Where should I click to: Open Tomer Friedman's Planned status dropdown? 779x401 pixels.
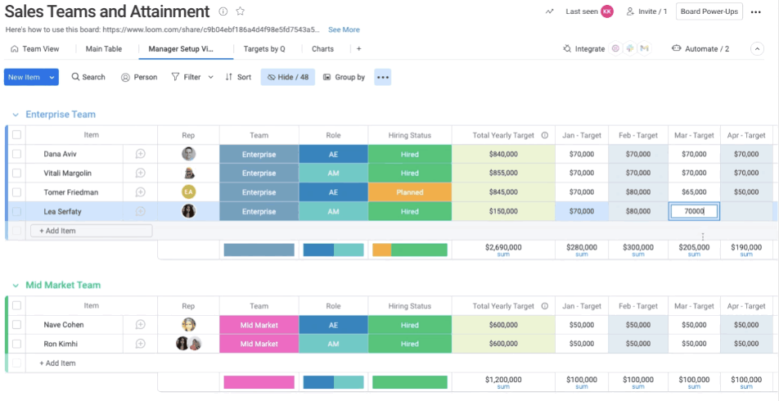[x=410, y=192]
